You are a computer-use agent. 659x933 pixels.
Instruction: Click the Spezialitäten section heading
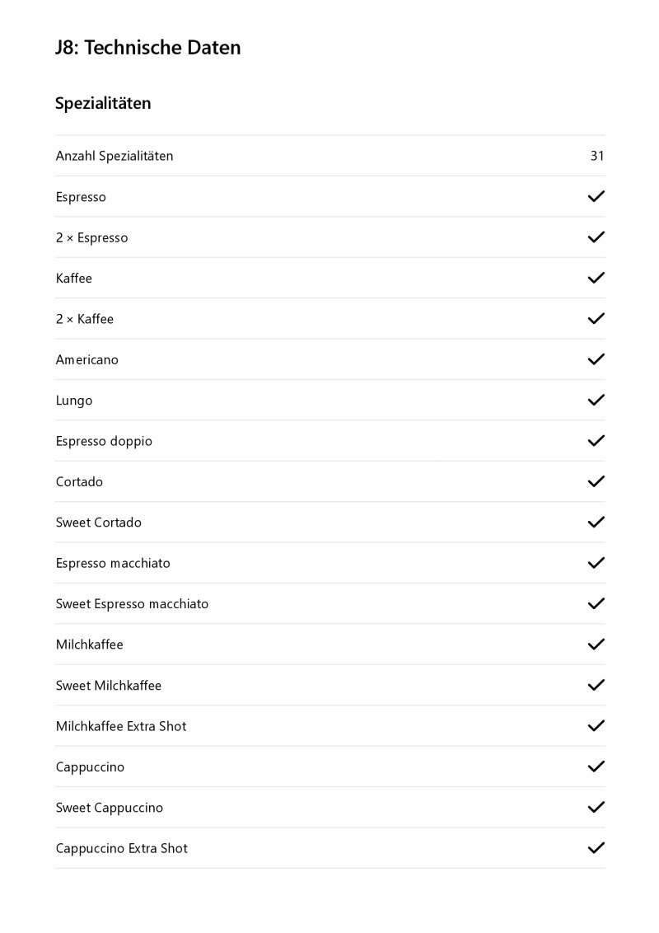click(103, 104)
